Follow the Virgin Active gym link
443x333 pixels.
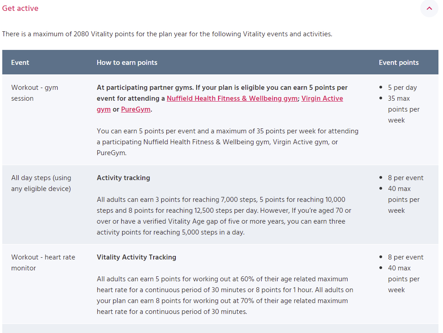coord(322,98)
